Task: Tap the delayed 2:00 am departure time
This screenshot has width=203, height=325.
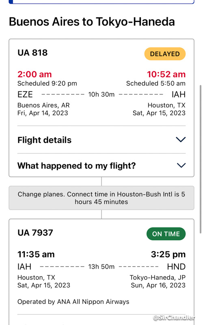Action: 35,74
